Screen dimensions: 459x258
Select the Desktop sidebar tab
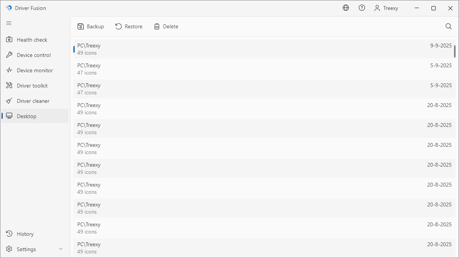click(27, 116)
